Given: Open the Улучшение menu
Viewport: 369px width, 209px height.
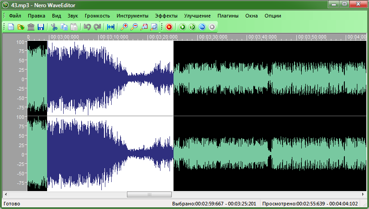Looking at the screenshot, I should [197, 16].
